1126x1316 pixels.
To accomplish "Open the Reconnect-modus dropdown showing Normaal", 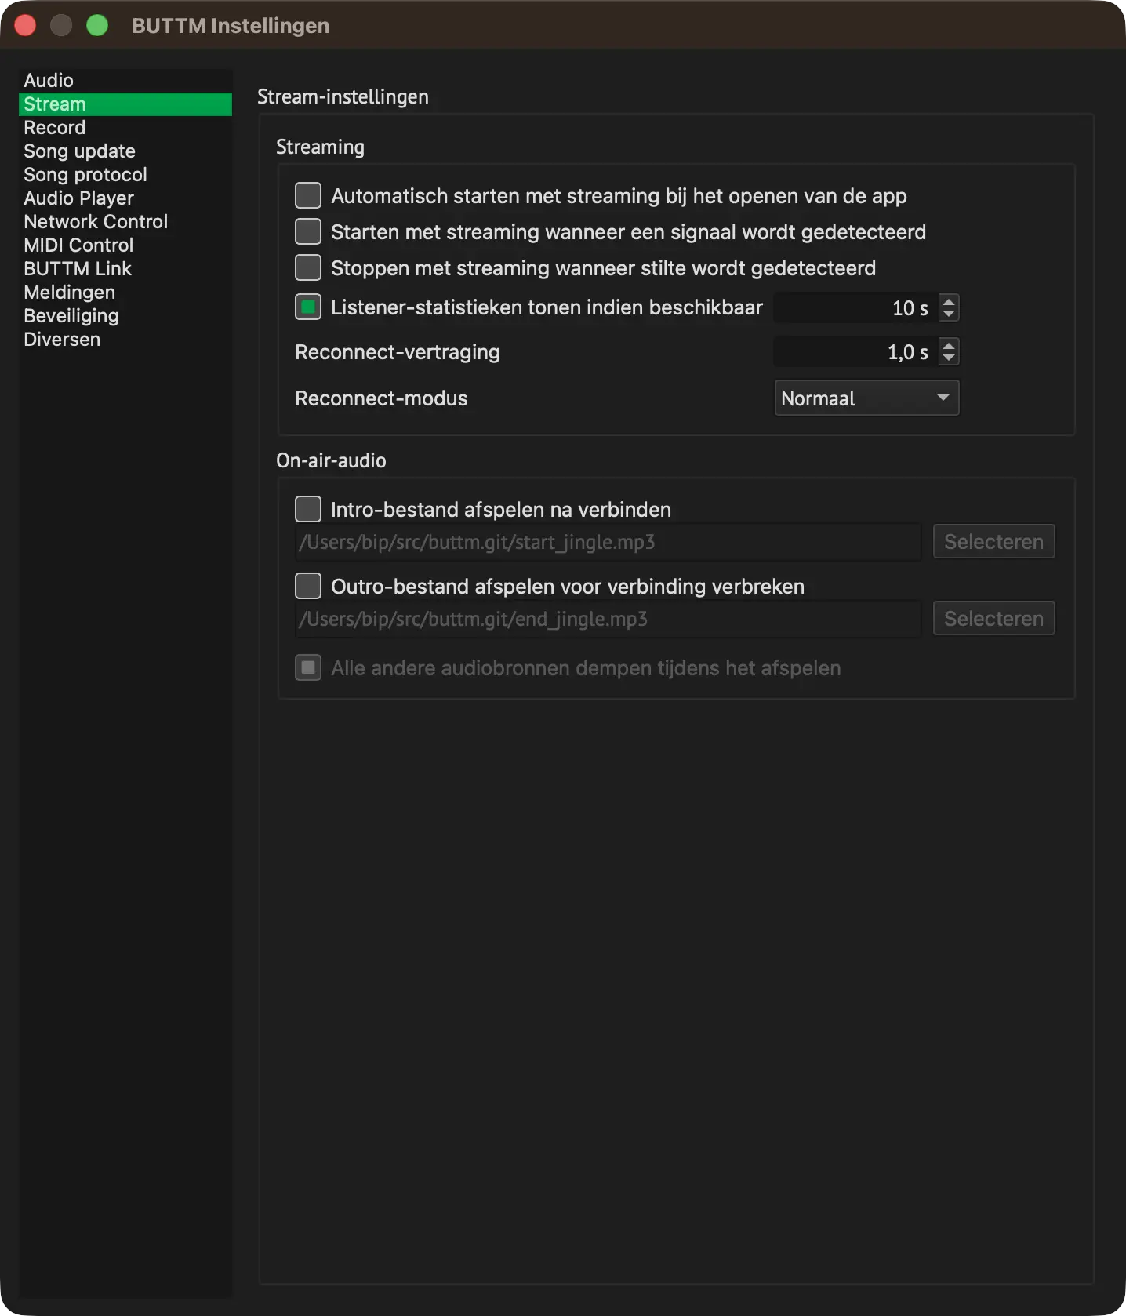I will point(866,398).
